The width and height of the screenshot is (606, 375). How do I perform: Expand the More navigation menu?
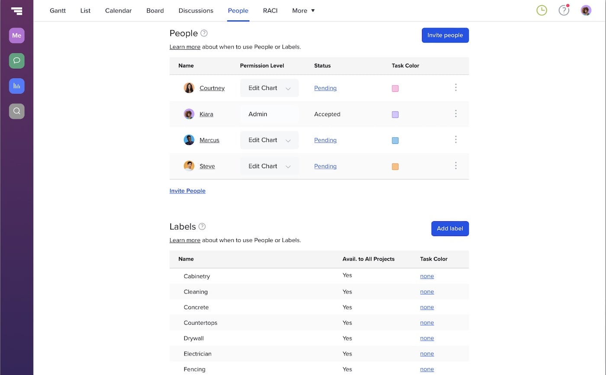click(303, 10)
